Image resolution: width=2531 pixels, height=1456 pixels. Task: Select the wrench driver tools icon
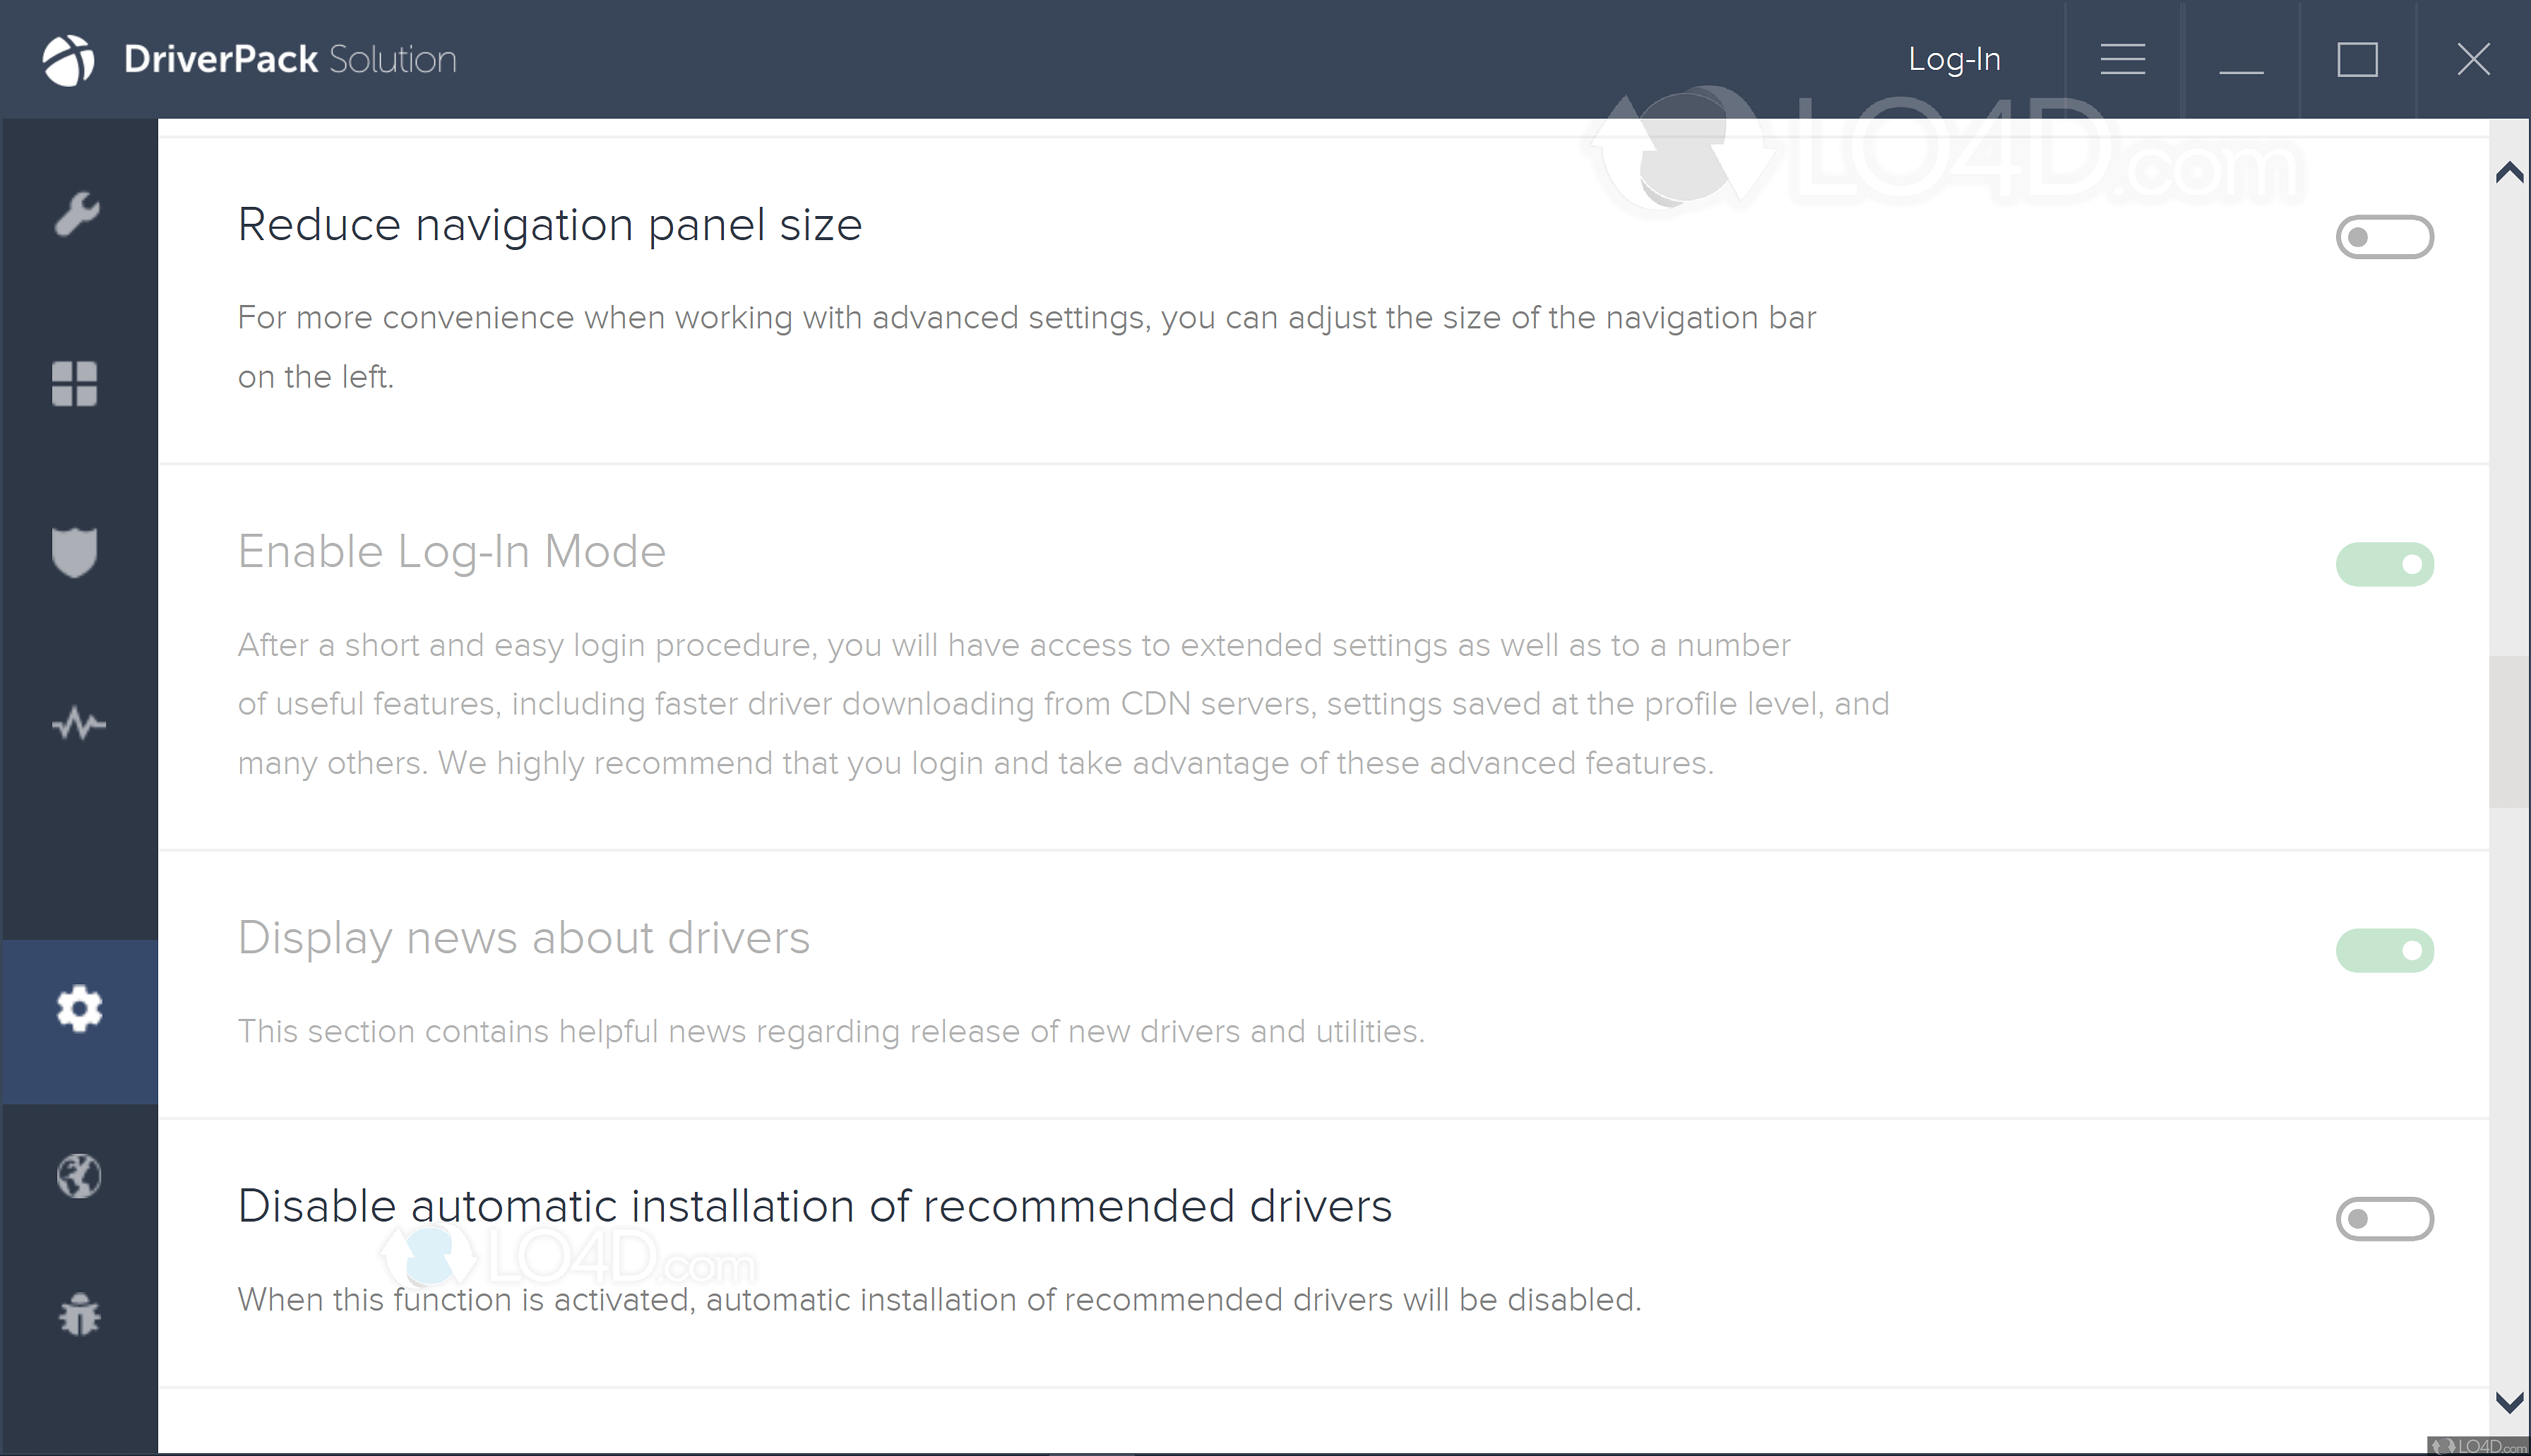point(78,213)
